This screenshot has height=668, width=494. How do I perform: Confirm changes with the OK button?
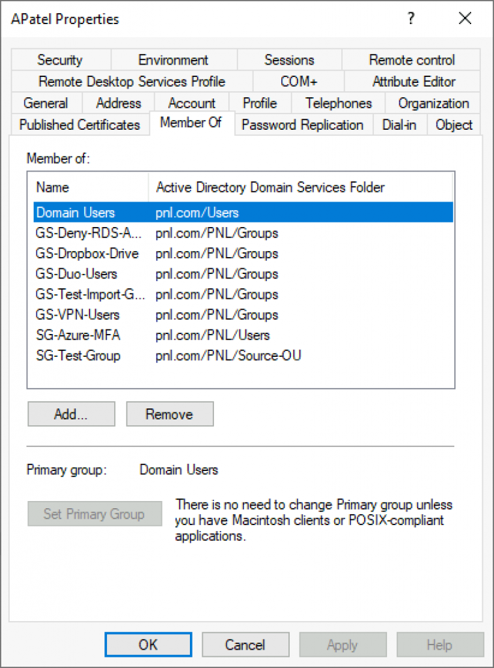147,644
